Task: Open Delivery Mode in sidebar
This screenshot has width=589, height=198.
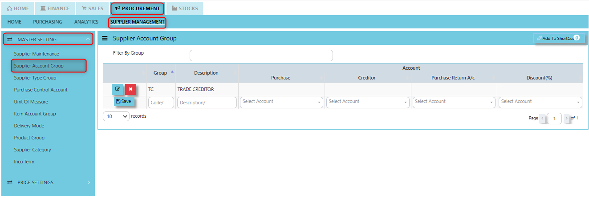Action: coord(29,126)
